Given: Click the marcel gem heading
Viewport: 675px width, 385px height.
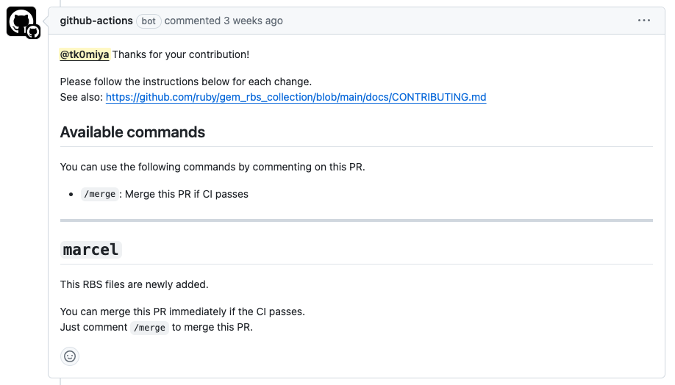Looking at the screenshot, I should coord(91,250).
